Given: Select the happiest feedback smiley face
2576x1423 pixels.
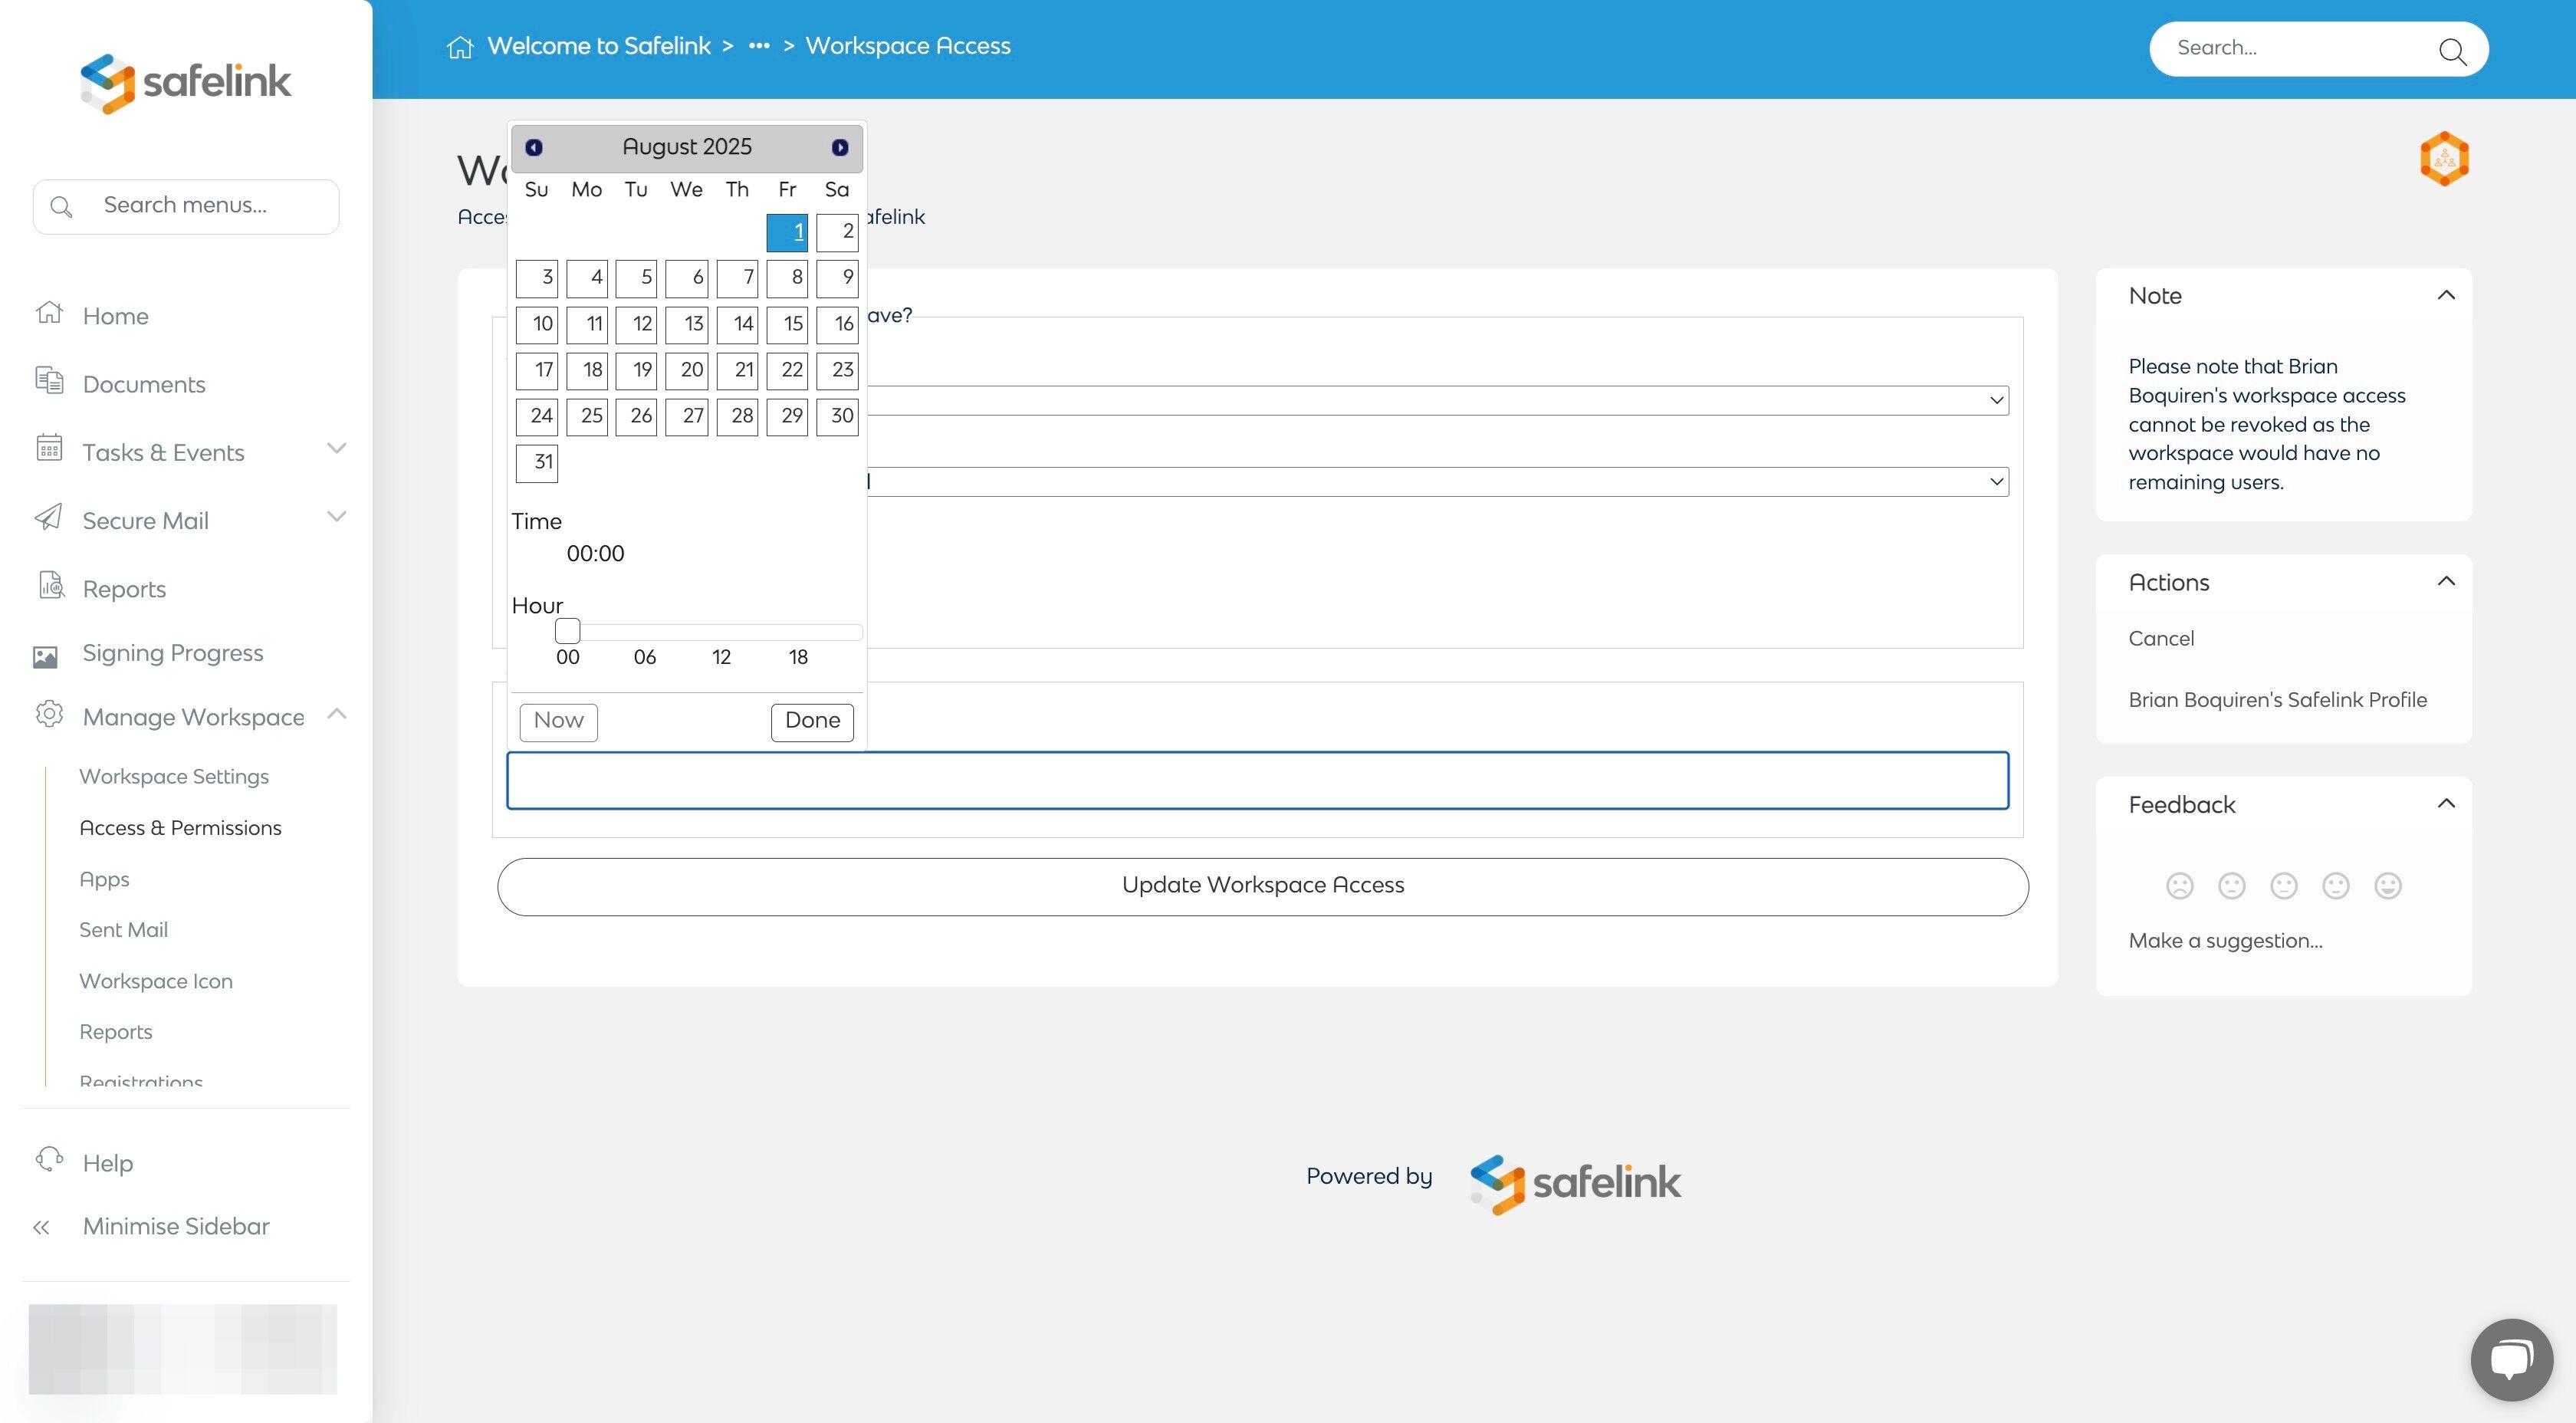Looking at the screenshot, I should (2387, 885).
